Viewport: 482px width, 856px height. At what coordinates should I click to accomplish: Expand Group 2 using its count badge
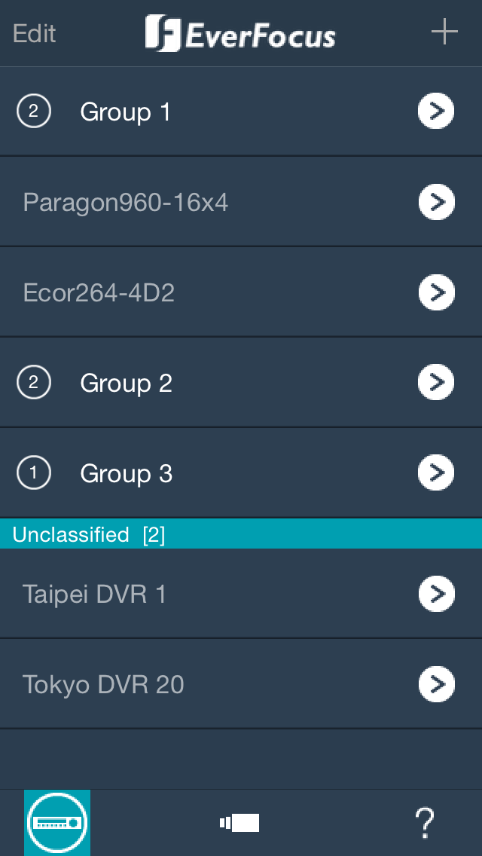(33, 384)
